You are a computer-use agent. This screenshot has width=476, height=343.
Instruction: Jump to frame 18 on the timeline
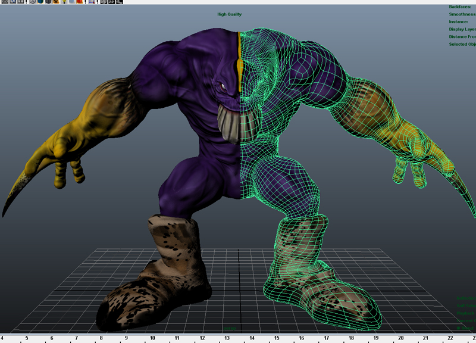(x=351, y=338)
